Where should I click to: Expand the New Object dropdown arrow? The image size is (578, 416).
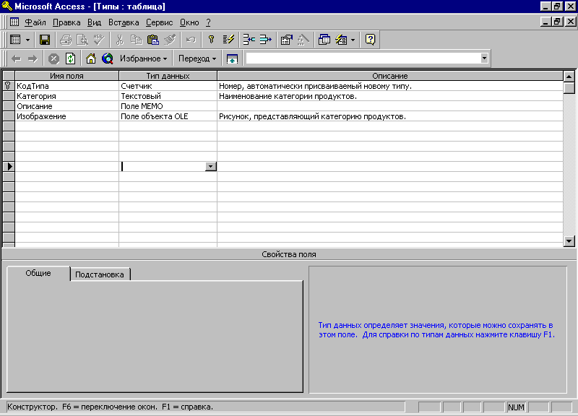[353, 40]
